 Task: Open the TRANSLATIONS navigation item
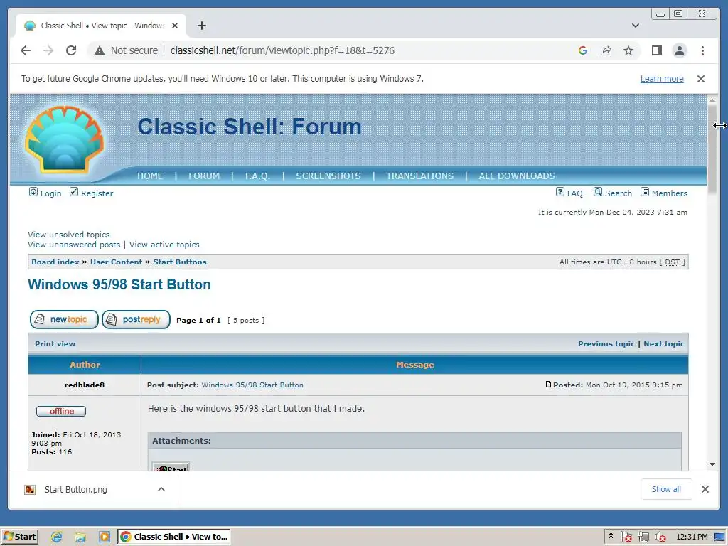(419, 176)
